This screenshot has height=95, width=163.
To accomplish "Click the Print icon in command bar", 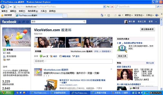I will point(120,15).
